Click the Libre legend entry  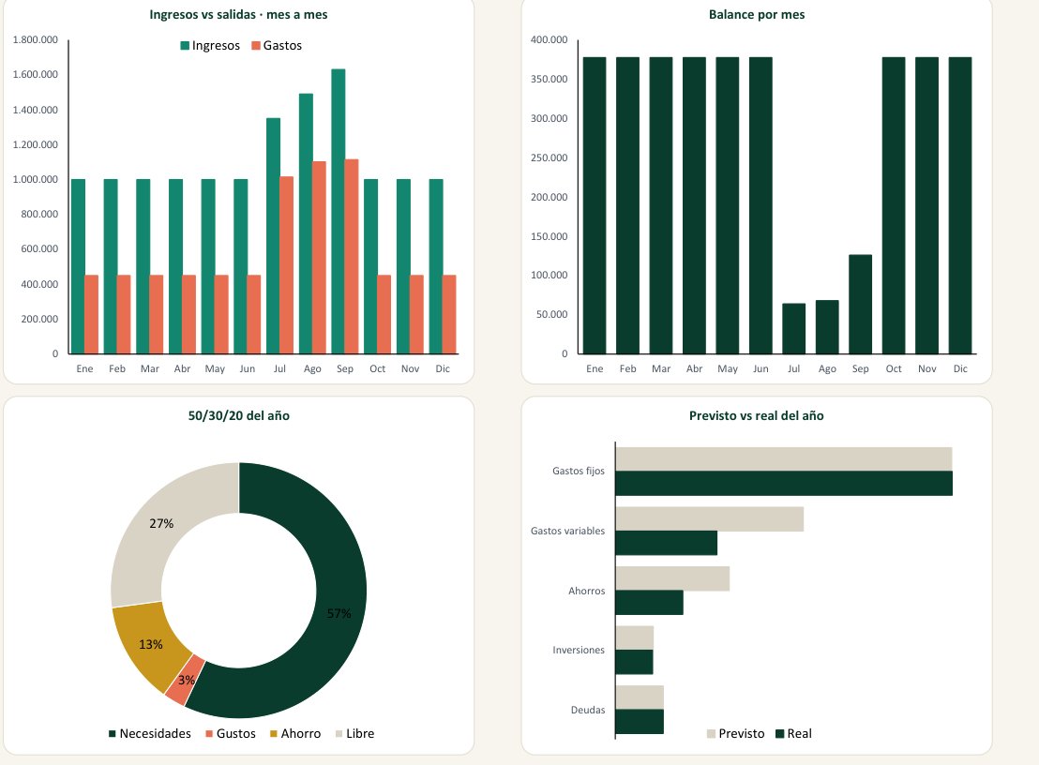355,733
